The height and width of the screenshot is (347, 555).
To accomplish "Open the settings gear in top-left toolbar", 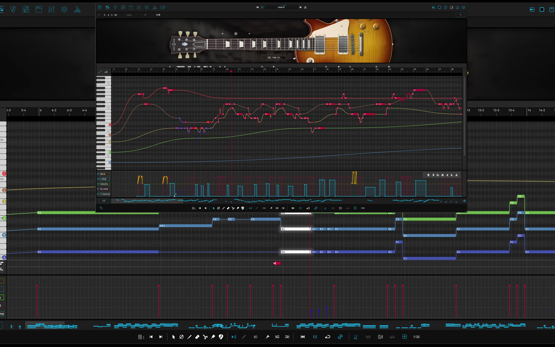I will pyautogui.click(x=64, y=10).
